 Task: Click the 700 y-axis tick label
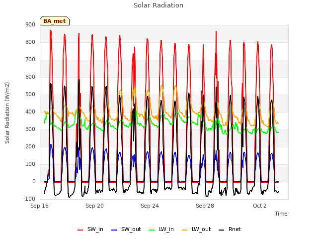tap(30, 60)
